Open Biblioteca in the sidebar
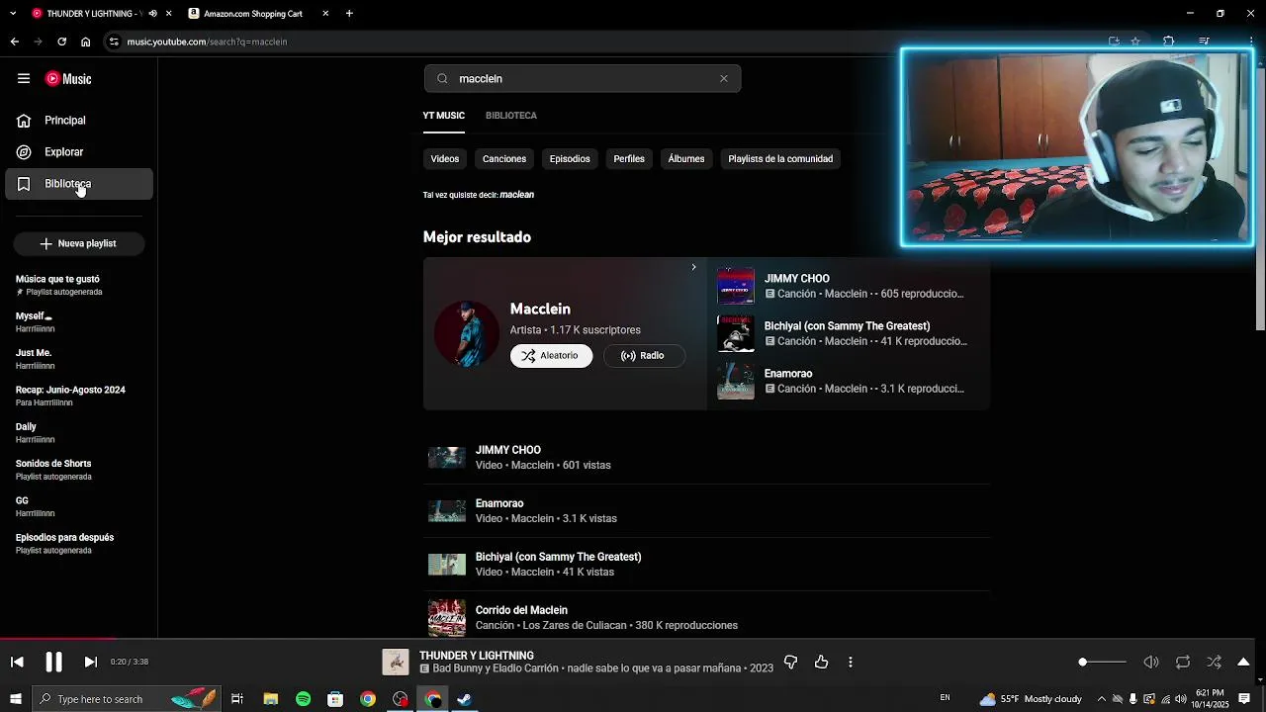1266x712 pixels. click(79, 184)
